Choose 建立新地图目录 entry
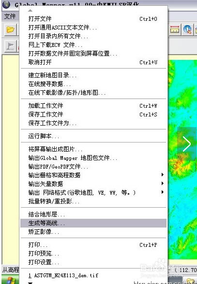 coord(93,75)
